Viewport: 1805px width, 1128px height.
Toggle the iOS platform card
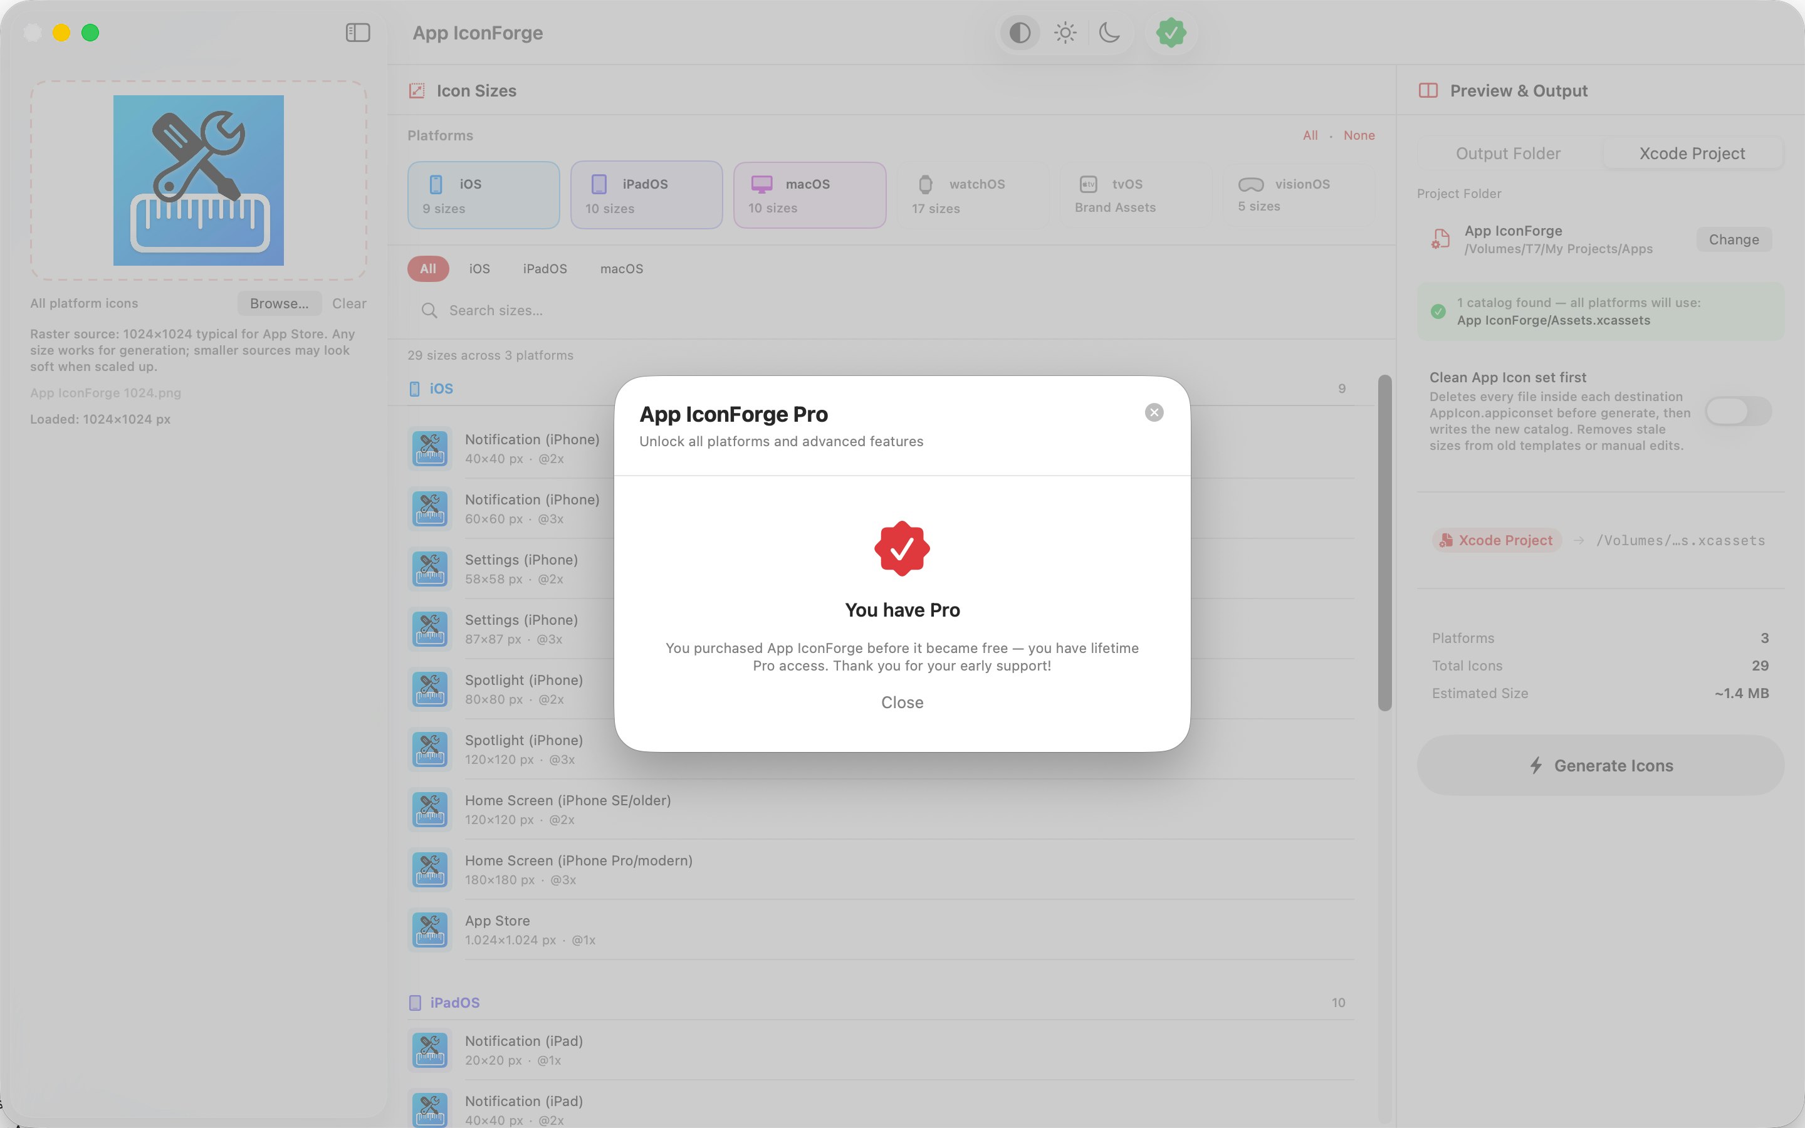[483, 196]
